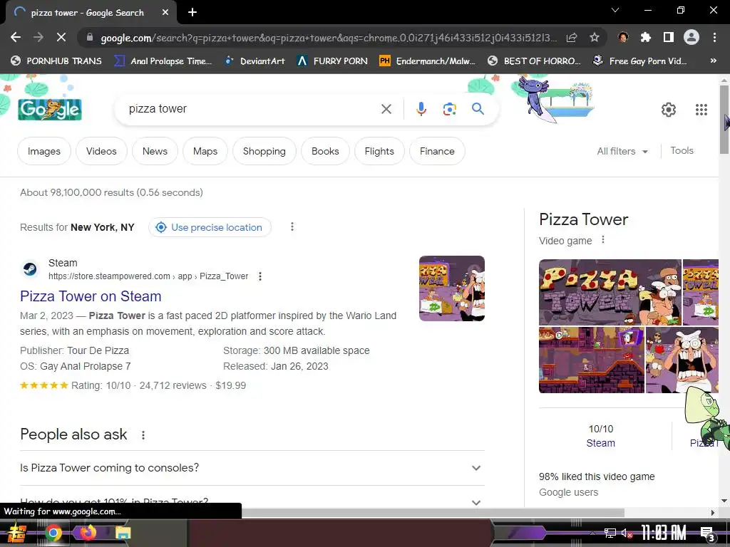Submit search with the magnifier icon
The width and height of the screenshot is (730, 547).
pyautogui.click(x=478, y=109)
